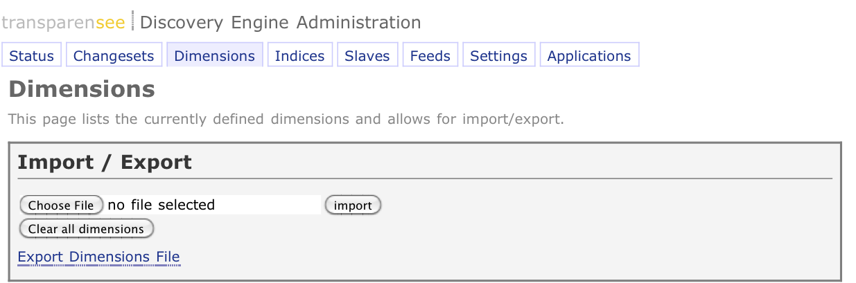The image size is (856, 283).
Task: Switch to the Changesets tab
Action: click(114, 55)
